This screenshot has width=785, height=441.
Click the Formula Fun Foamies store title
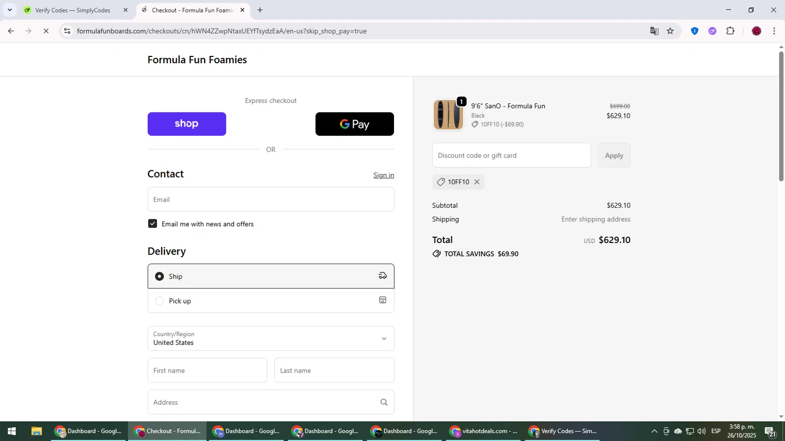coord(197,60)
